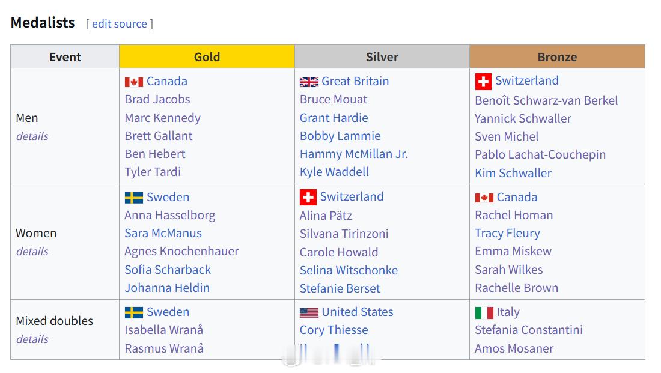Click the Italy flag icon
Screen dimensions: 661x373
point(484,312)
